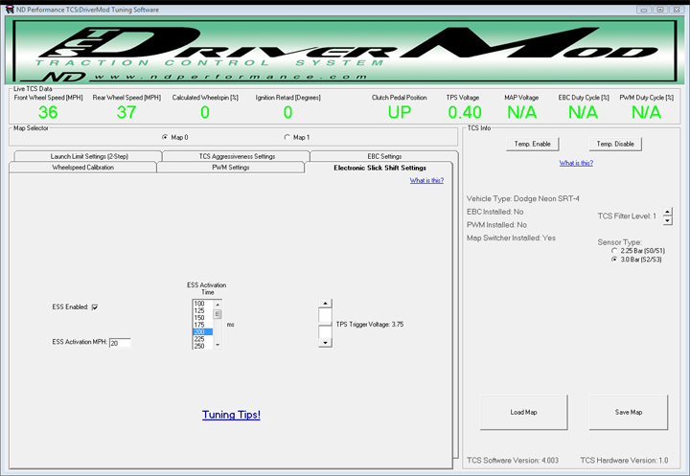Toggle the ESS Enabled checkbox

(95, 307)
